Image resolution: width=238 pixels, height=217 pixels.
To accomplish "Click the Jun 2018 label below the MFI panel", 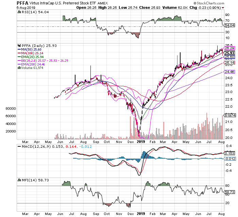I will click(x=60, y=214).
